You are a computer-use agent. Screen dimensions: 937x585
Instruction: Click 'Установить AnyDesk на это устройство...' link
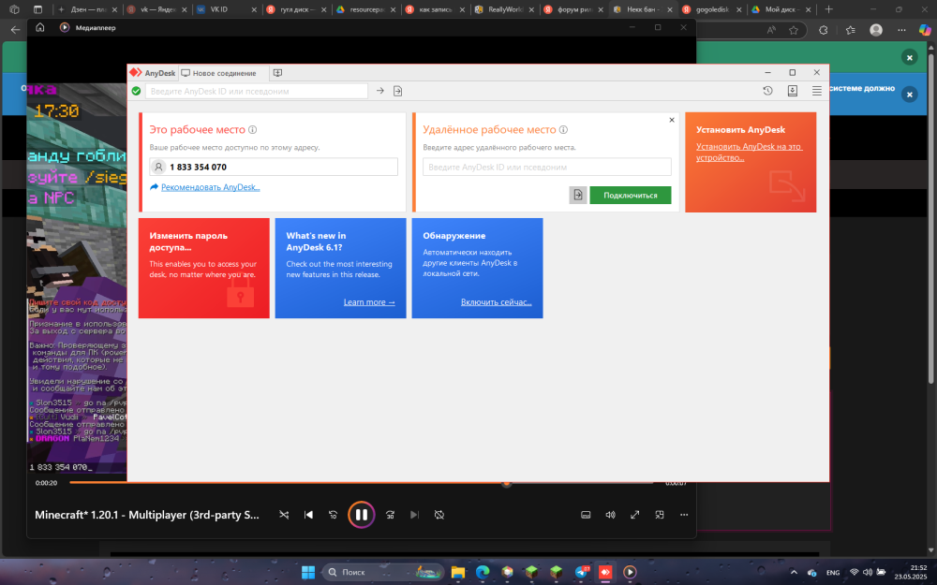pyautogui.click(x=750, y=152)
